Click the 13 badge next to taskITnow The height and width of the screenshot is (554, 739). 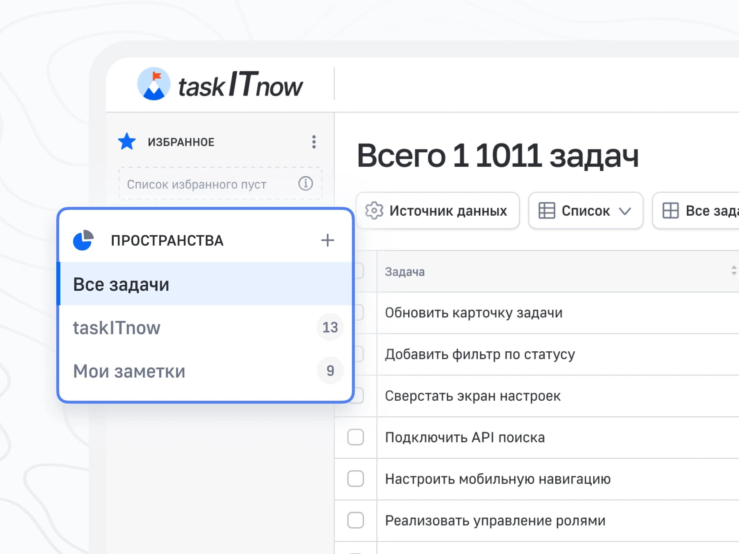click(330, 327)
